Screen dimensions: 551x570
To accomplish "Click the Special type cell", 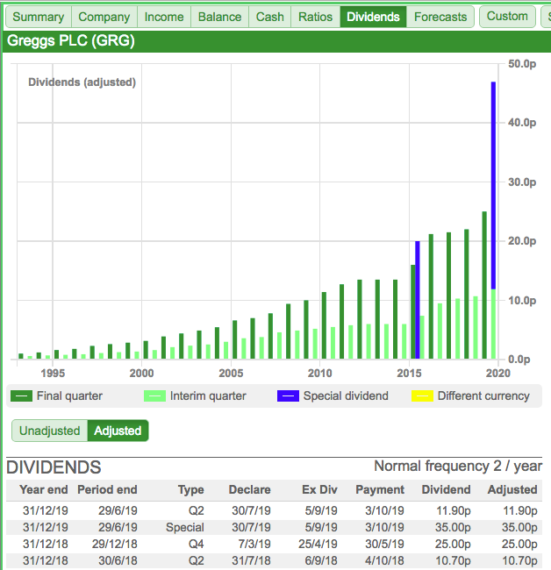I will tap(185, 527).
